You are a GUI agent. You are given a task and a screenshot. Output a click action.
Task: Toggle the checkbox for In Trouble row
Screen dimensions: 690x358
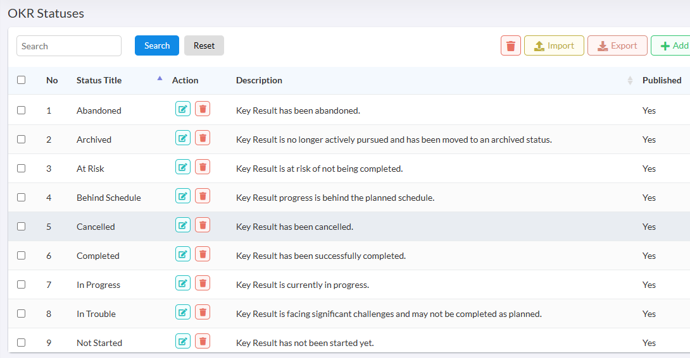[x=21, y=313]
